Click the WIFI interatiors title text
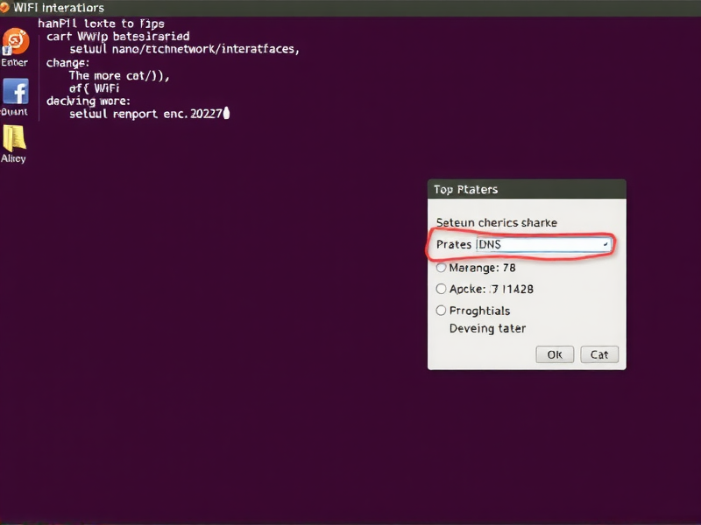This screenshot has height=525, width=701. (61, 7)
